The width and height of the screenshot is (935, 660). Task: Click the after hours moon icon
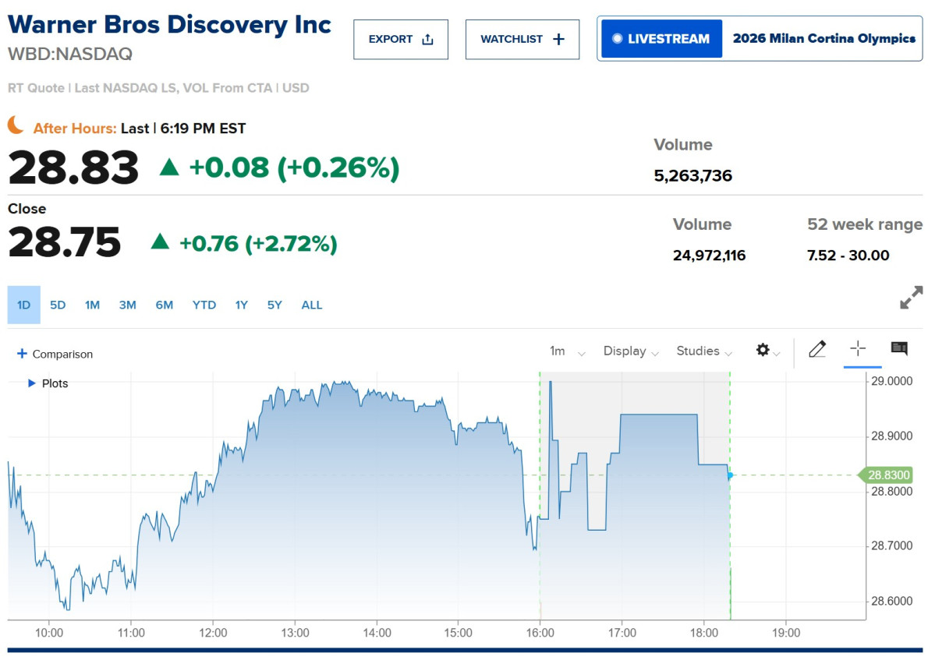pyautogui.click(x=16, y=125)
